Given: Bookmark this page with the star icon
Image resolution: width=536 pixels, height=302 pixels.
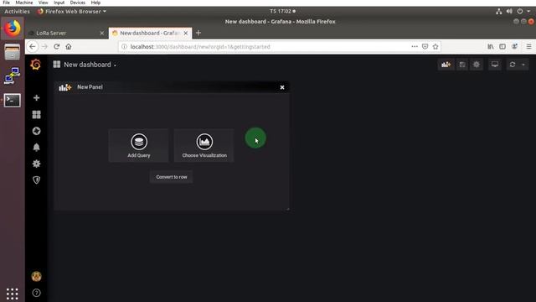Looking at the screenshot, I should 435,47.
